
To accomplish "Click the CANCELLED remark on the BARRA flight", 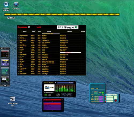I will point(70,52).
